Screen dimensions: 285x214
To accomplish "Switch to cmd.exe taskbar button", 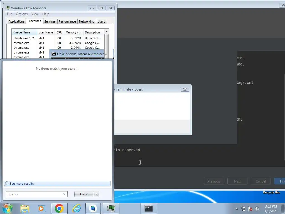I will tap(149, 208).
